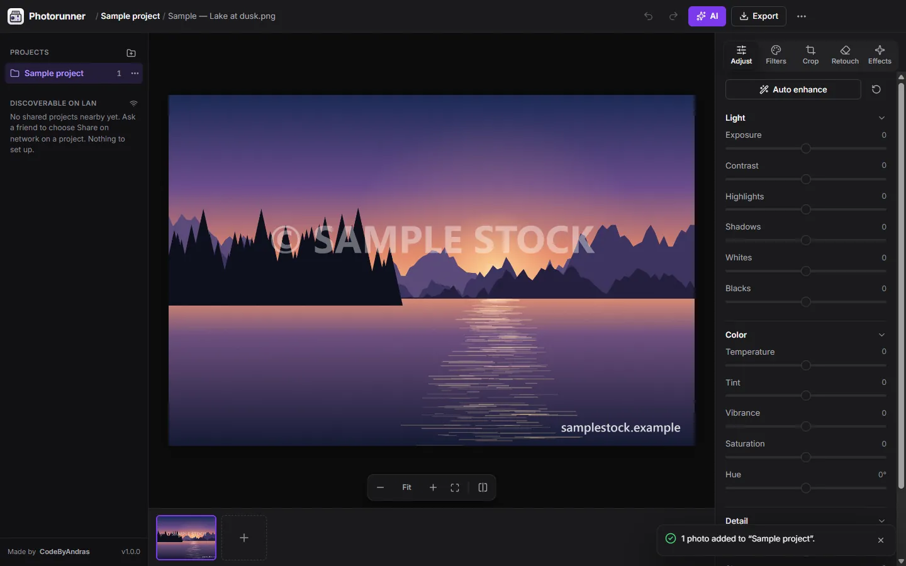Screen dimensions: 906x566
Task: Click the Shadows slider handle
Action: (x=806, y=241)
